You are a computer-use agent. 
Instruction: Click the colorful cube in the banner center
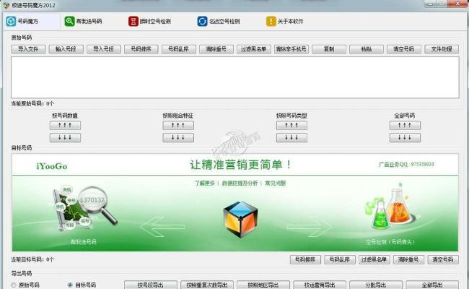240,219
